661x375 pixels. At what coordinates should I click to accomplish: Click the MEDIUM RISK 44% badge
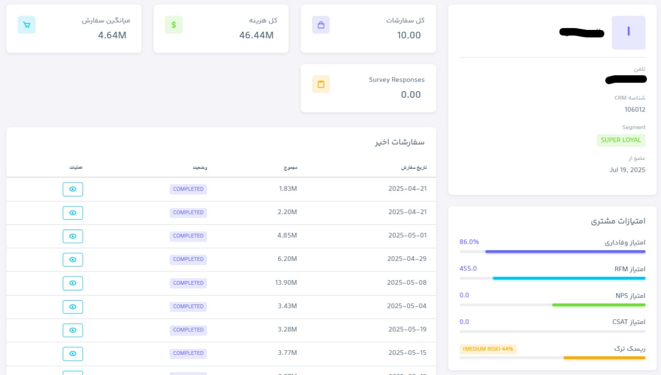click(487, 349)
